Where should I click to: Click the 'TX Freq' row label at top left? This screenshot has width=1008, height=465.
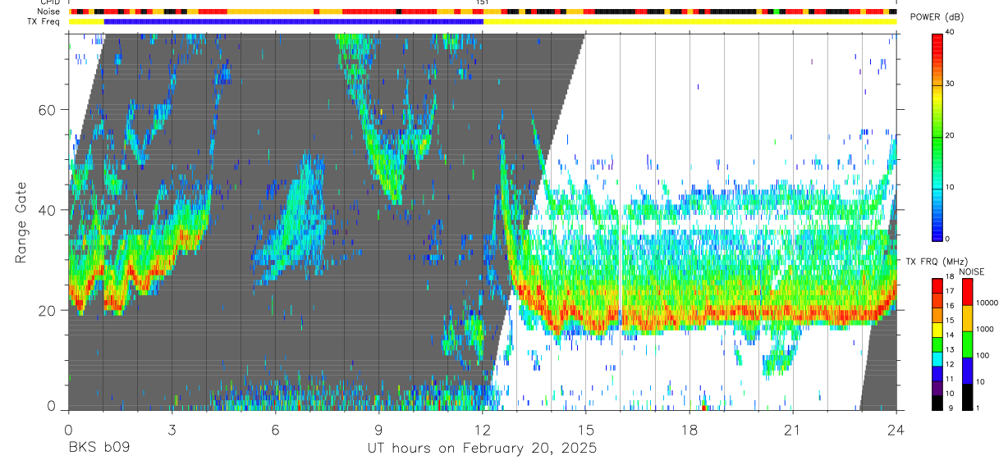point(44,21)
